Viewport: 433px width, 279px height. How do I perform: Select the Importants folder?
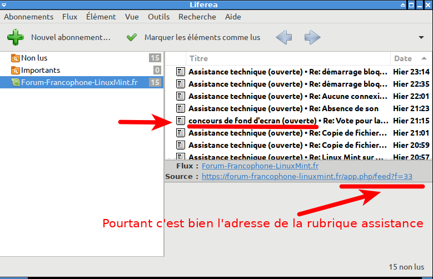tap(82, 70)
